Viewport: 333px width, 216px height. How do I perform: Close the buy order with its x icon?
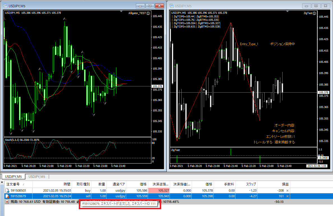click(287, 190)
